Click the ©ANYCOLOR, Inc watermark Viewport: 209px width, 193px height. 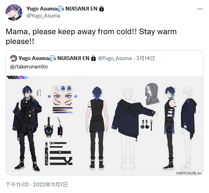pyautogui.click(x=189, y=173)
